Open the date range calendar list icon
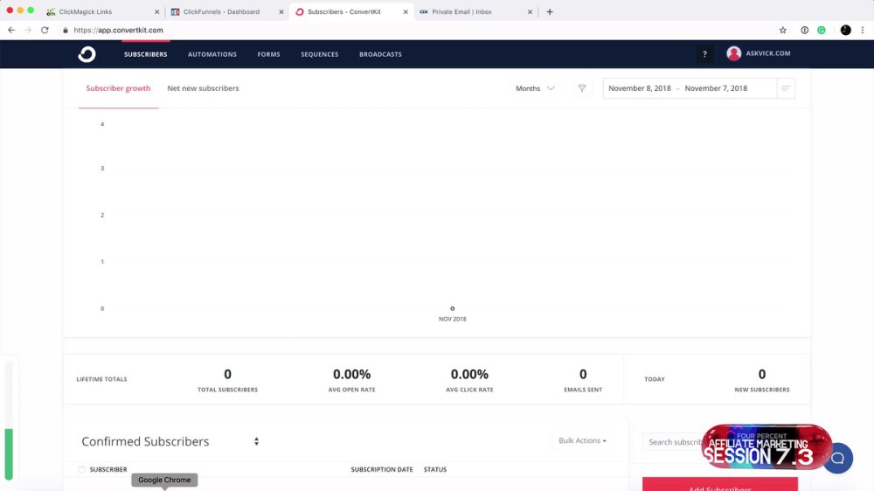 click(x=786, y=88)
